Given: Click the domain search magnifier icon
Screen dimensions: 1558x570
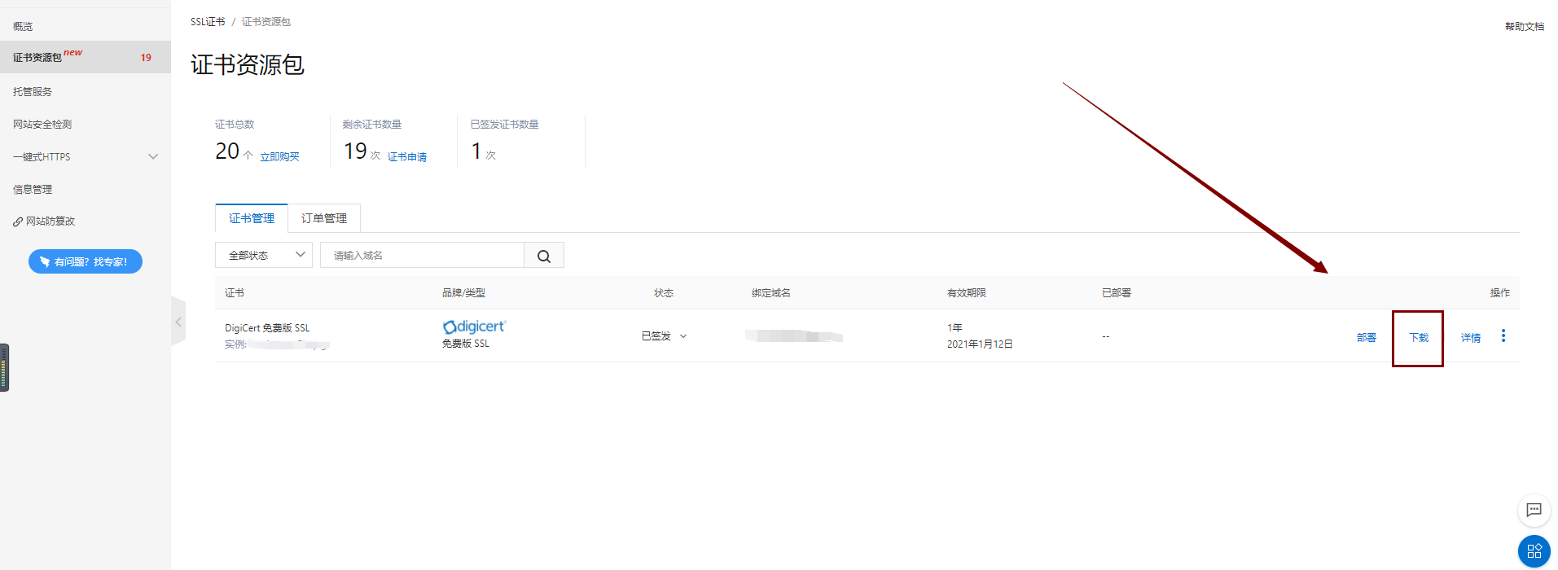Looking at the screenshot, I should pos(544,256).
